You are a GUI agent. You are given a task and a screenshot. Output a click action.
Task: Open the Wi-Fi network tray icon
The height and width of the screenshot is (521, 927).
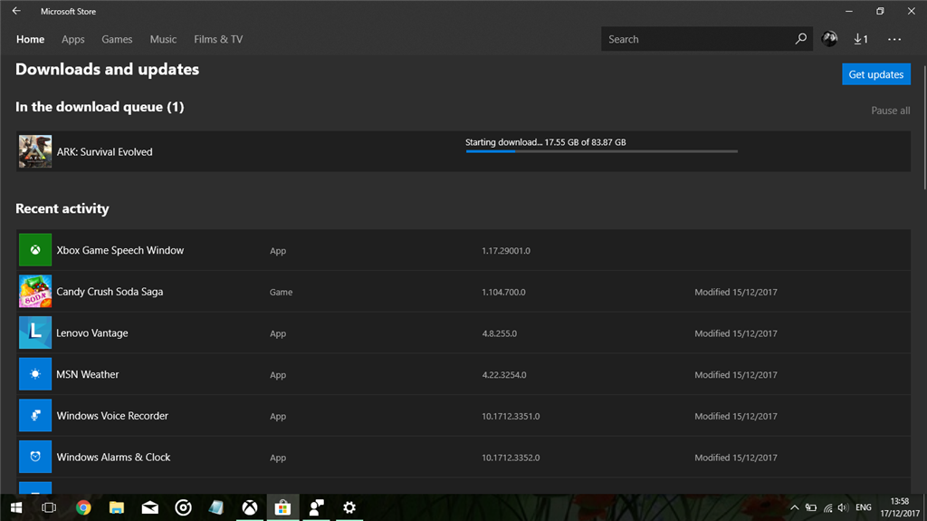click(827, 508)
